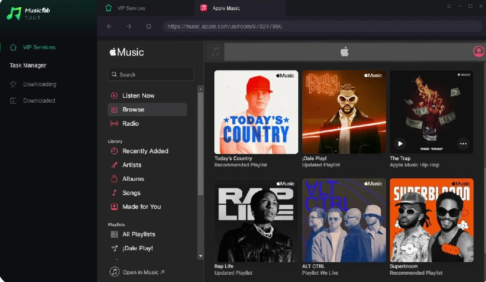Click the Apple Music Hip-Hop subtitle
The image size is (486, 282).
415,165
